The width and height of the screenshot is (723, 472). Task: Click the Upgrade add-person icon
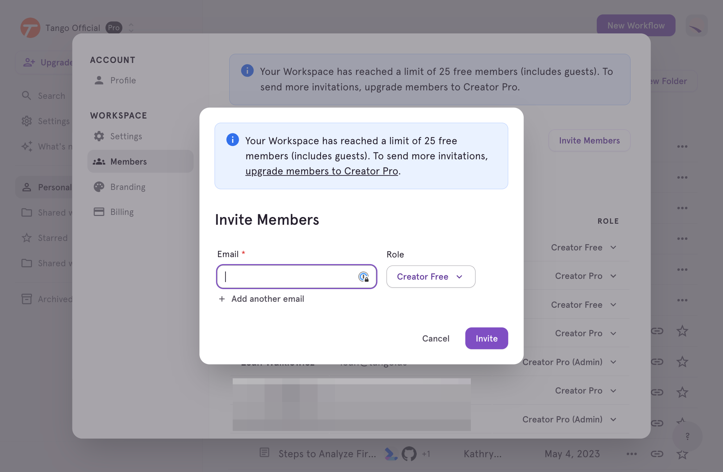29,62
